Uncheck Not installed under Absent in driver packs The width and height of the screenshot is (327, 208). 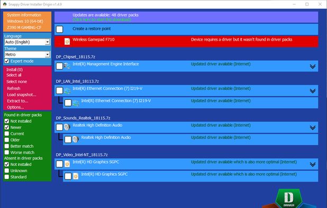pos(7,164)
